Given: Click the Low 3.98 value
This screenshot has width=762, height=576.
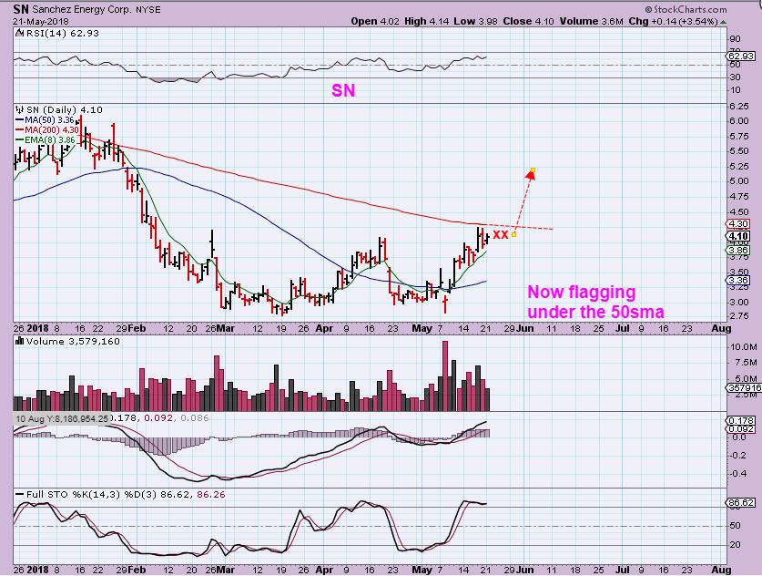Looking at the screenshot, I should click(475, 21).
